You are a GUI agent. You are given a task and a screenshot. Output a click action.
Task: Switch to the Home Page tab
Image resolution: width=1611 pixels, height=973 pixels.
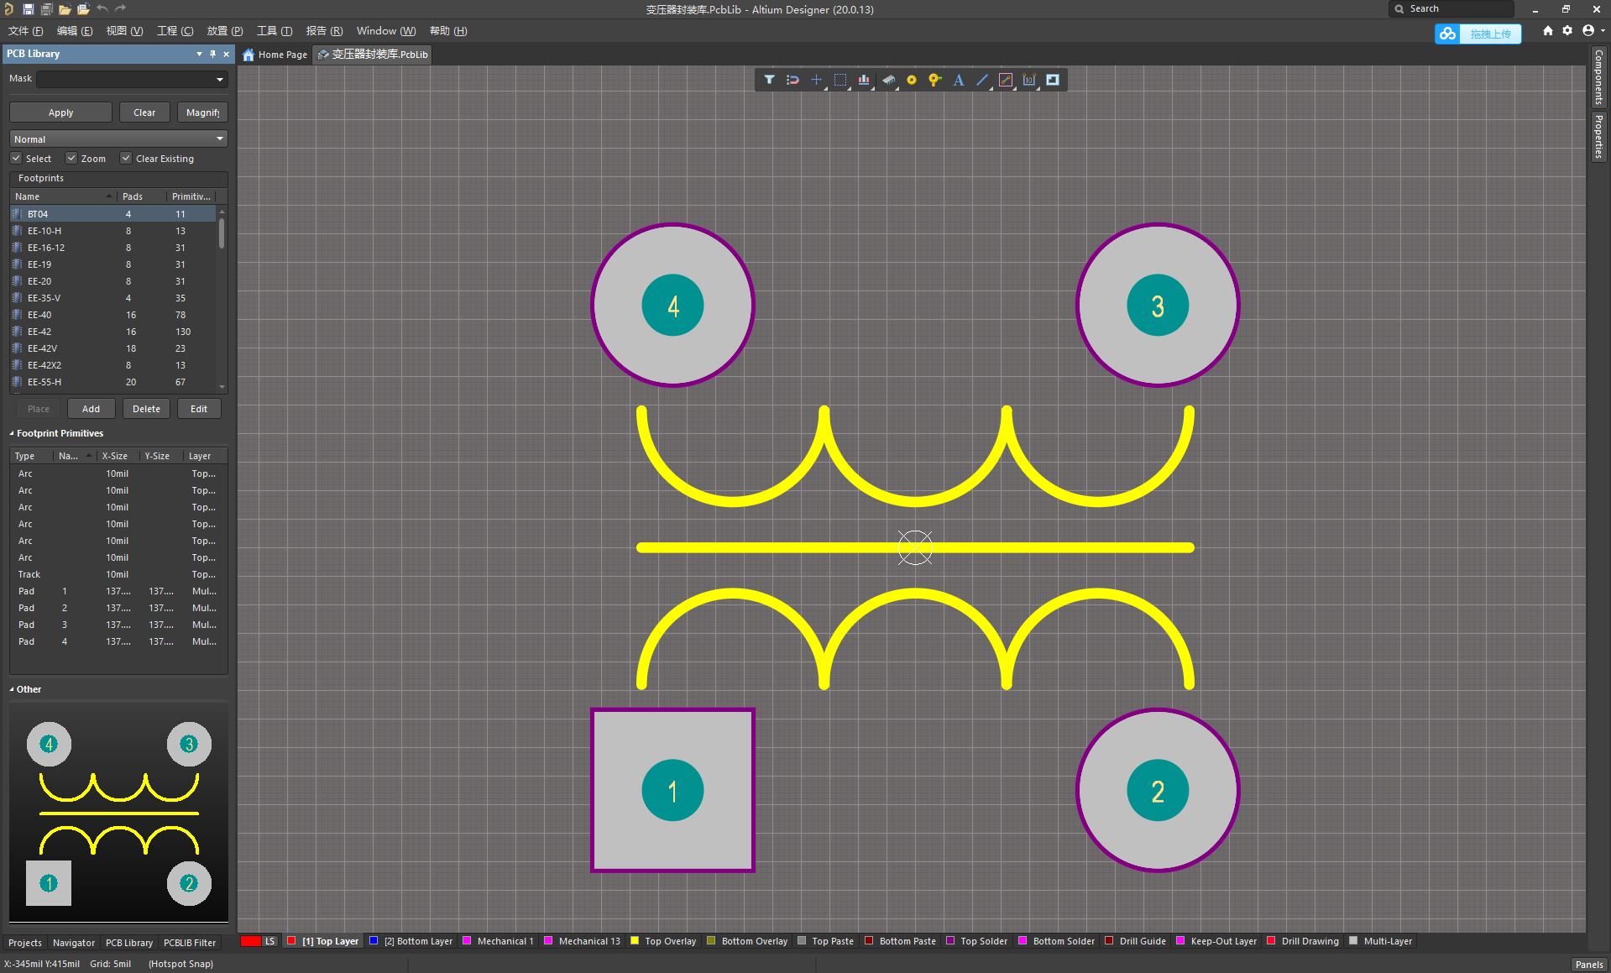(275, 55)
